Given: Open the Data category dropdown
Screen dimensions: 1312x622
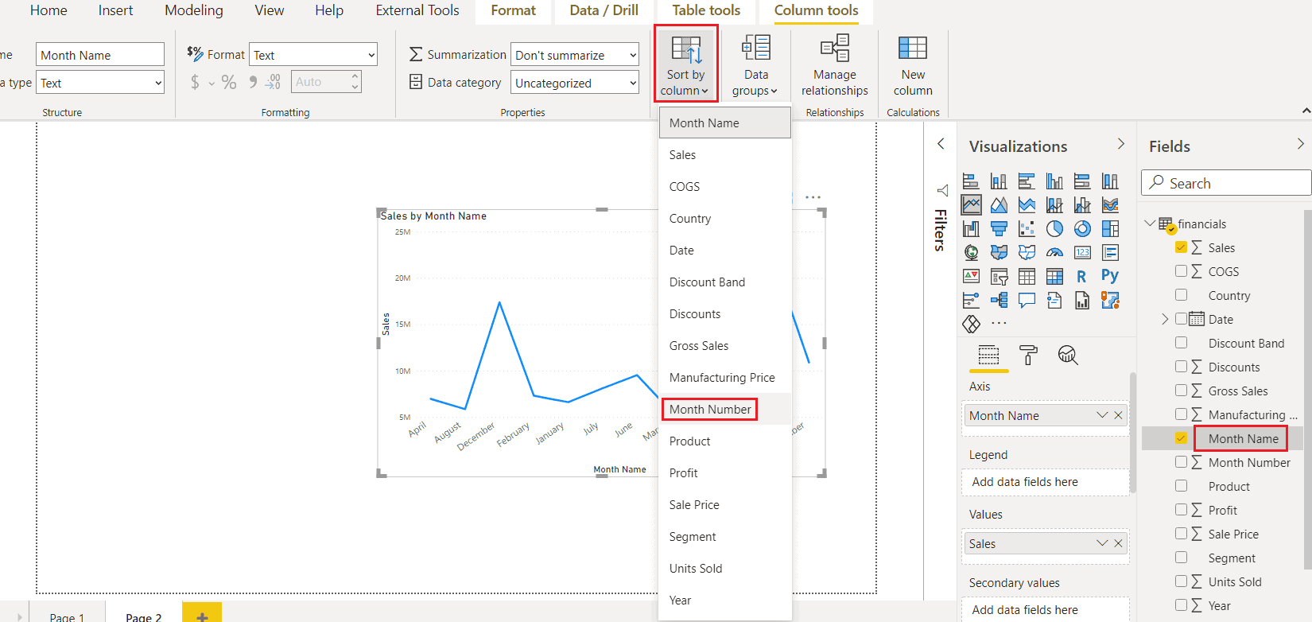Looking at the screenshot, I should (575, 83).
